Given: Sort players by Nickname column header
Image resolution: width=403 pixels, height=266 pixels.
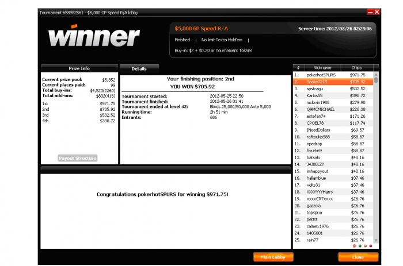Looking at the screenshot, I should pyautogui.click(x=322, y=68).
